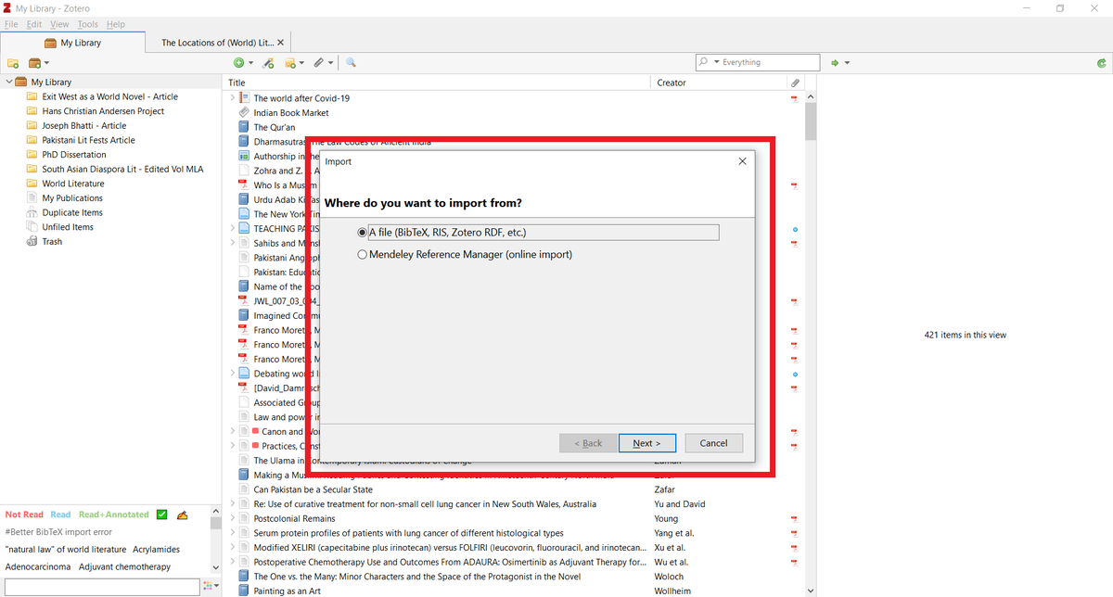Click the New Note toolbar icon

pos(290,63)
